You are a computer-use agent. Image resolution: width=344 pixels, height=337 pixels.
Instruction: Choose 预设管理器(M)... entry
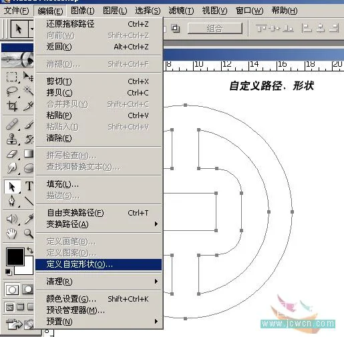(98, 310)
